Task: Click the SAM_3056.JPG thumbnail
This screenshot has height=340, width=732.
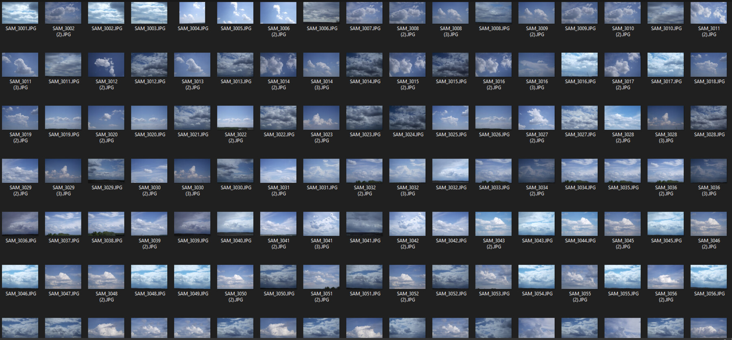Action: pyautogui.click(x=709, y=277)
